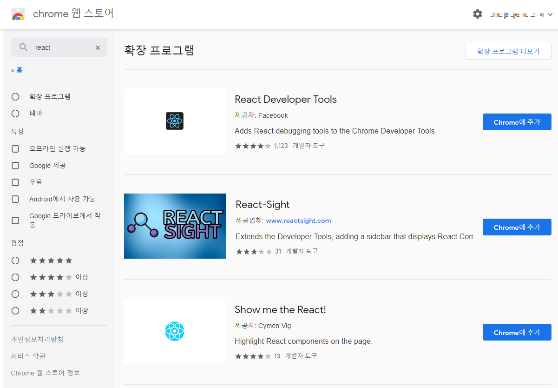558x388 pixels.
Task: Click the React-Sight banner image
Action: tap(175, 226)
